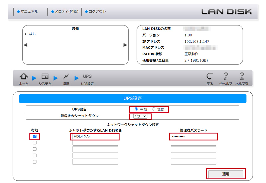This screenshot has height=183, width=266.
Task: Open all help with 全ヘルプ icon
Action: [x=226, y=77]
